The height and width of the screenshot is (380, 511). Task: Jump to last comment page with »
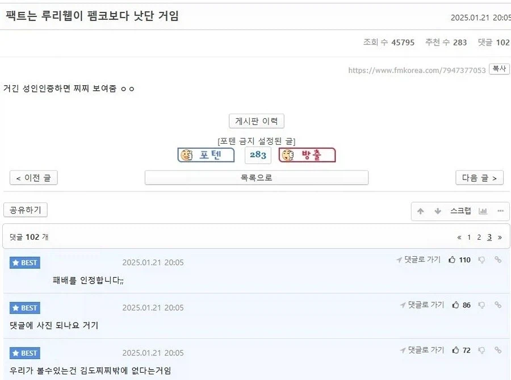[x=500, y=237]
